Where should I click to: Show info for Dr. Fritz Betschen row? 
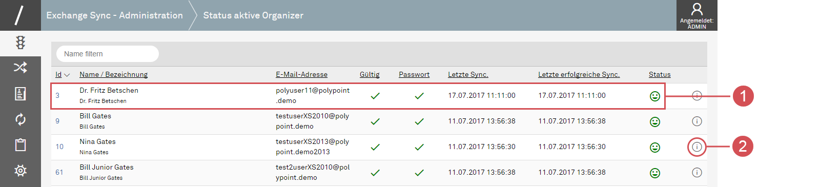point(696,96)
